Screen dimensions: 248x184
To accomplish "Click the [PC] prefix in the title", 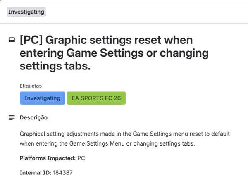I will point(30,41).
